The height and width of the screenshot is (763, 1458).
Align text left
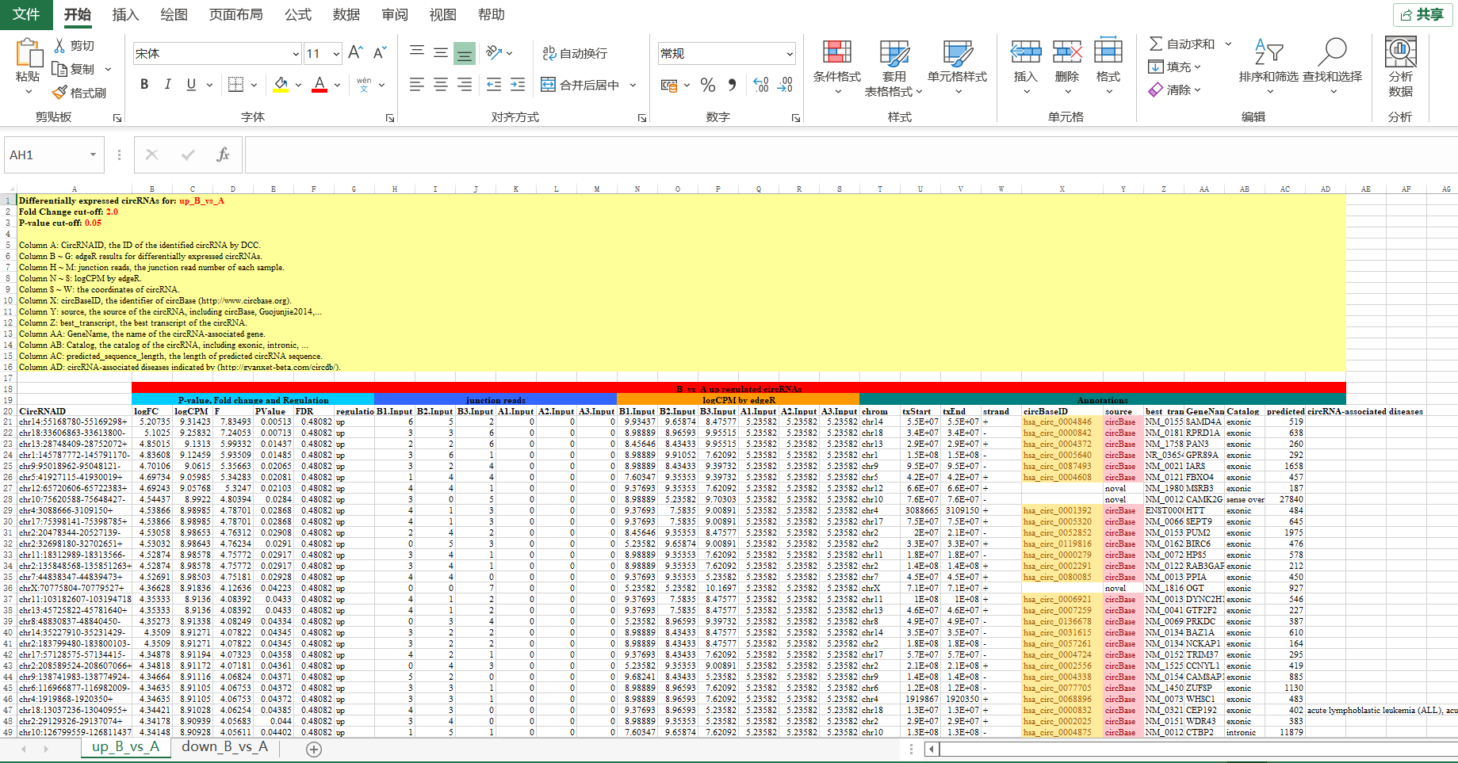coord(417,84)
